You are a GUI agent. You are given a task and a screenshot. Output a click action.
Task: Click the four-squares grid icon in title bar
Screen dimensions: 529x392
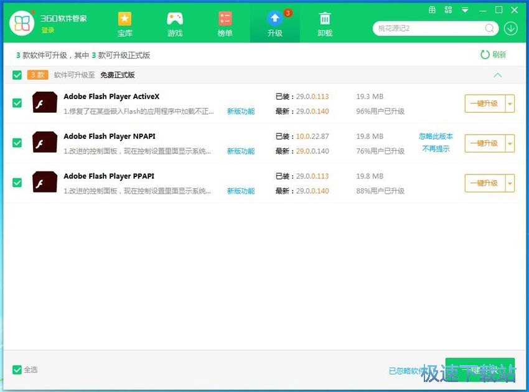[x=448, y=10]
